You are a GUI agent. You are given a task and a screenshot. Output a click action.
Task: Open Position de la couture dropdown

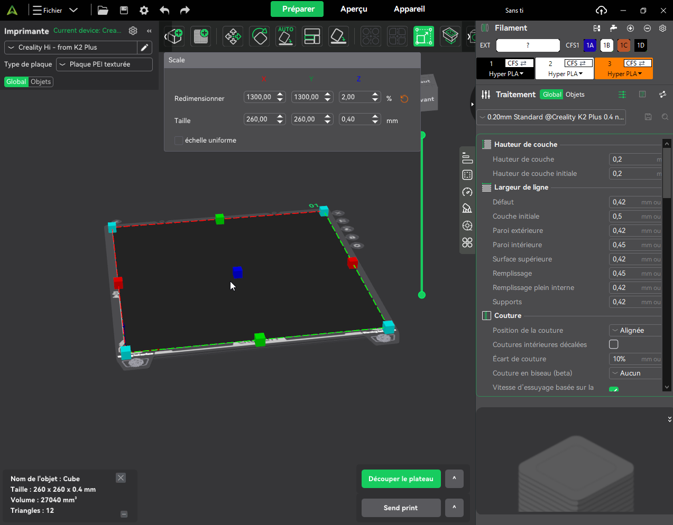(x=635, y=331)
